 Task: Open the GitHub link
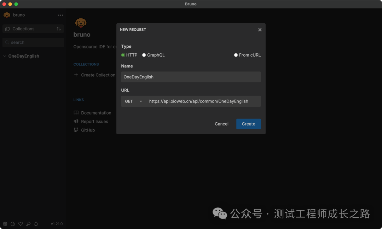point(88,130)
